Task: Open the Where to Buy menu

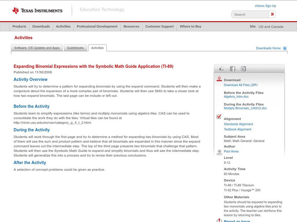Action: click(x=190, y=26)
